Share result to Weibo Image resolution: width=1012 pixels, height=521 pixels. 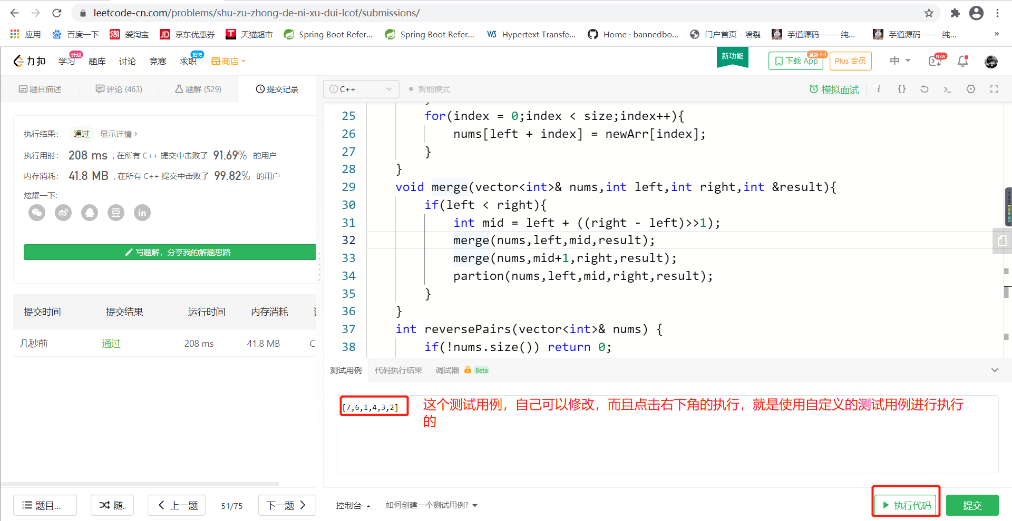(x=63, y=213)
